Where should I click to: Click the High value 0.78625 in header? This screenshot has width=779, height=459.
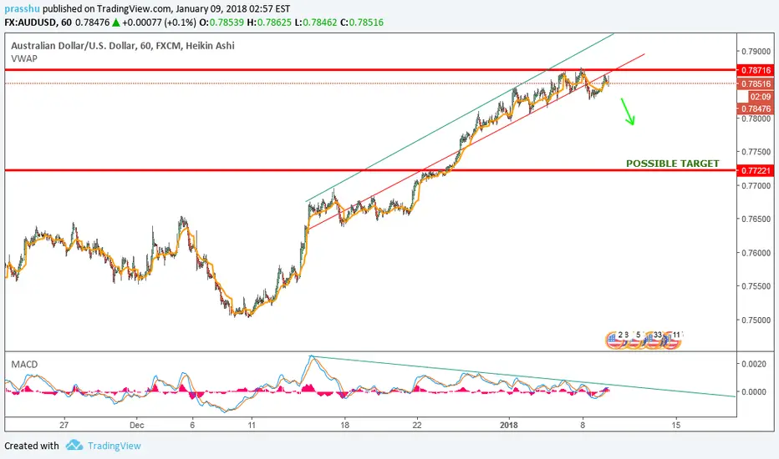click(274, 23)
